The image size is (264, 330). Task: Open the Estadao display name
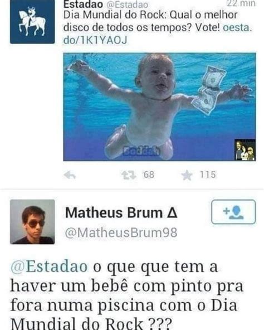83,4
